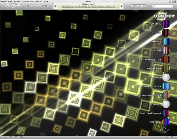Pick the Crash Override swatch
177x139 pixels.
pos(166,68)
